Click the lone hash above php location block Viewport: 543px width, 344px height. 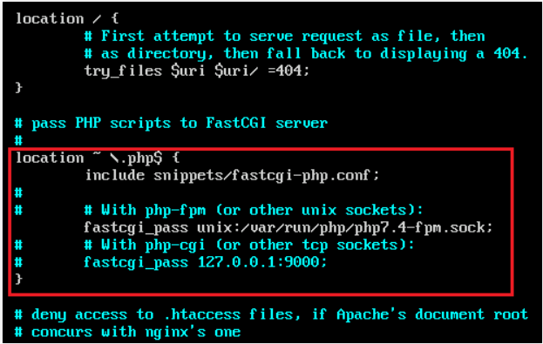[18, 141]
